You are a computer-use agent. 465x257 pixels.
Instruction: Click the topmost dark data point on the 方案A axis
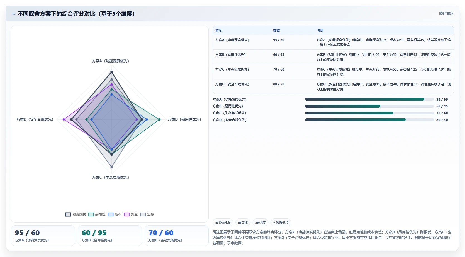112,72
